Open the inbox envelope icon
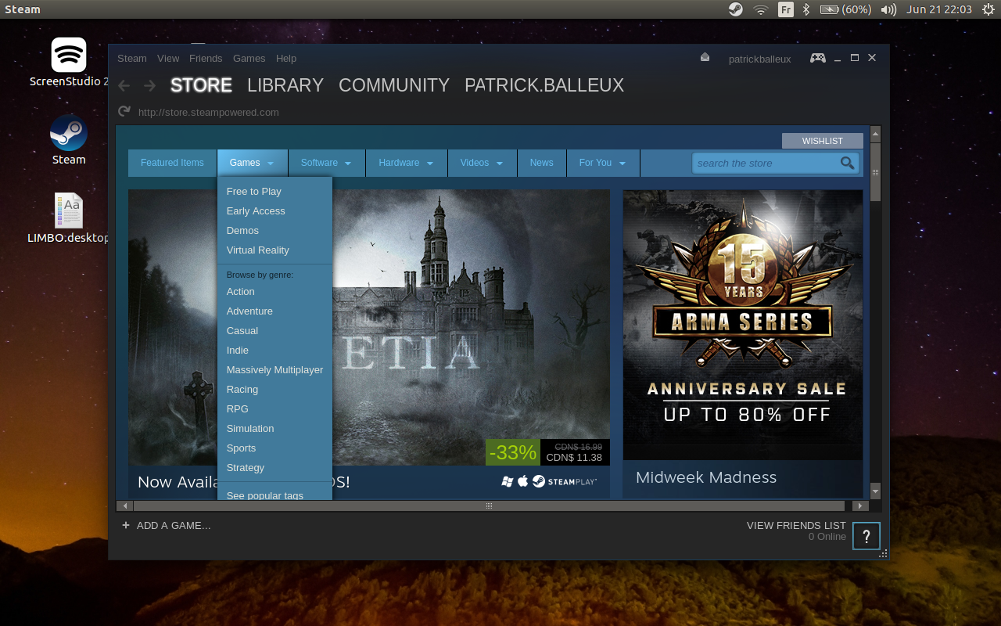 705,57
